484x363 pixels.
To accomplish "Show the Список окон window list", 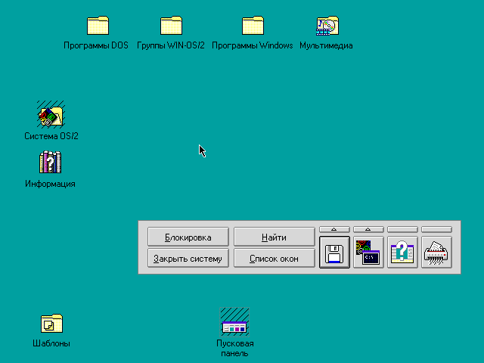I will 274,259.
